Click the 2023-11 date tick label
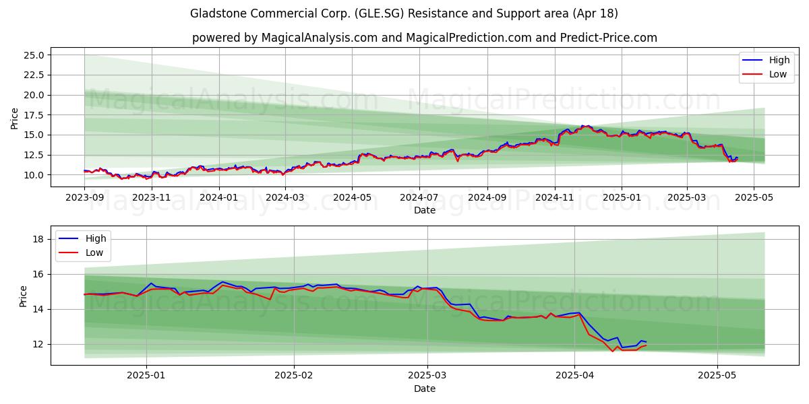The image size is (809, 404). point(152,197)
